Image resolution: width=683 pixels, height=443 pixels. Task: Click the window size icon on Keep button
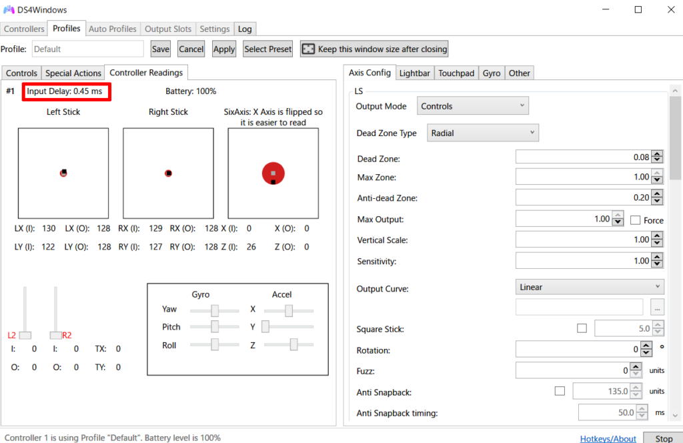click(x=308, y=49)
